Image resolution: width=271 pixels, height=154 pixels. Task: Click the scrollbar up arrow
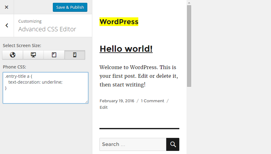189,3
